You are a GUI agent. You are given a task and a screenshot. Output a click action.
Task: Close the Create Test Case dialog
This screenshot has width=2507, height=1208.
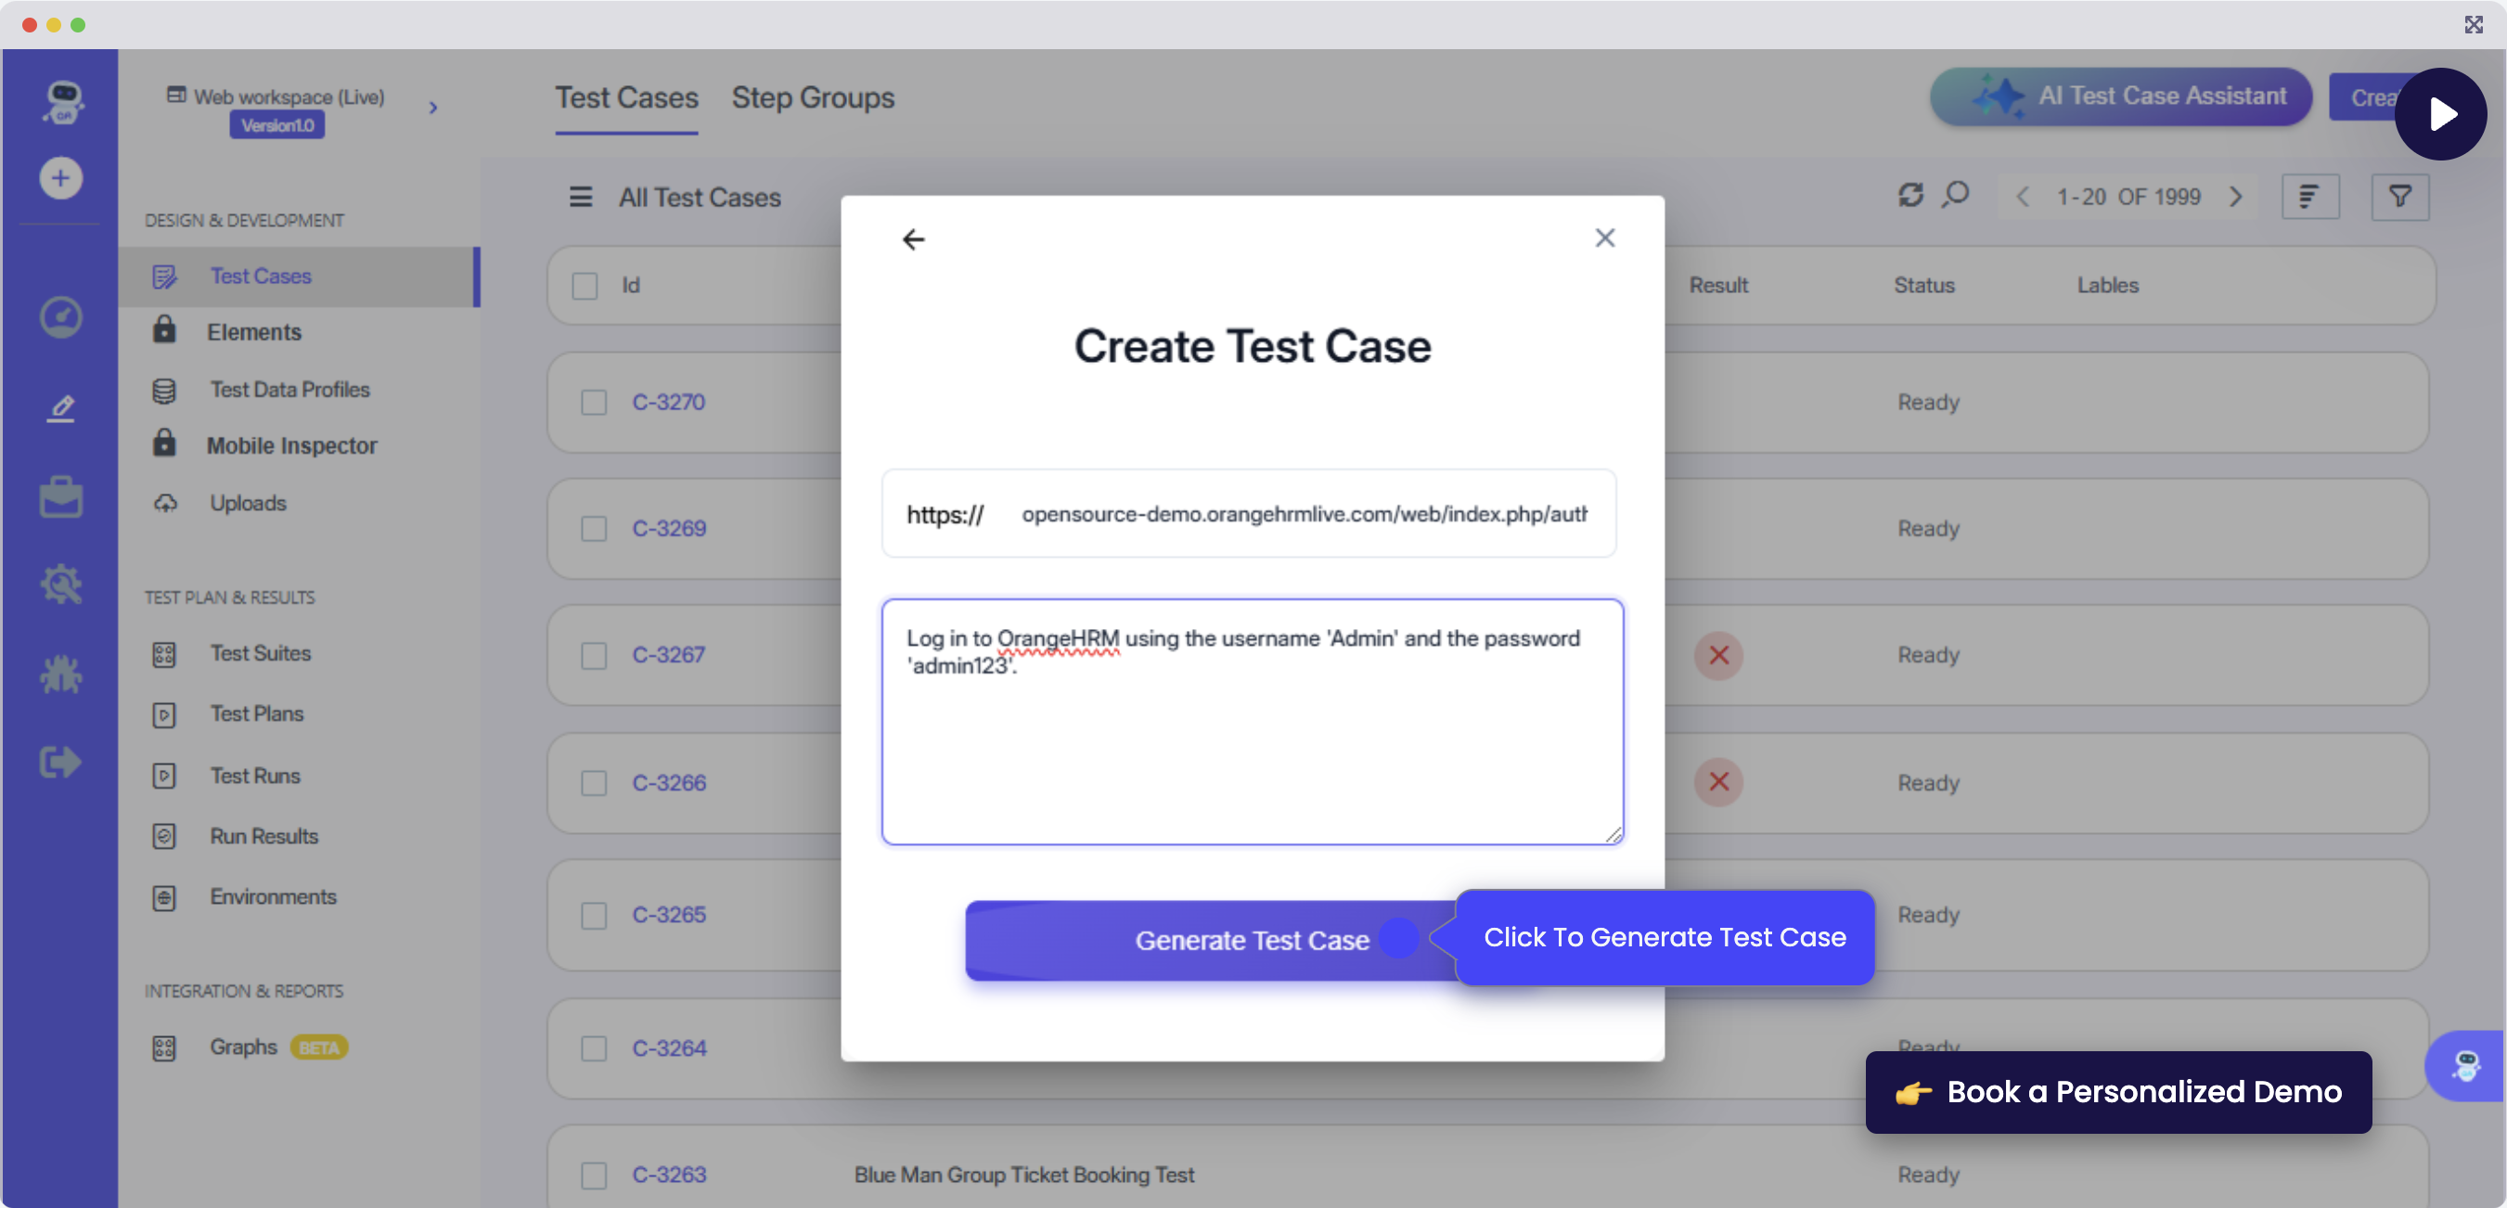coord(1604,238)
